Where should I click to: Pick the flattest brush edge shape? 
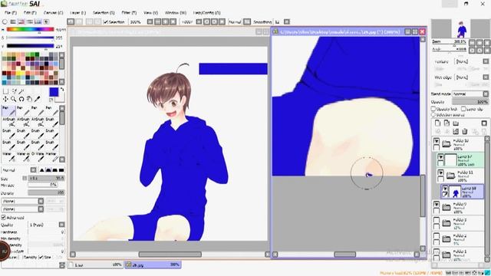pyautogui.click(x=61, y=170)
